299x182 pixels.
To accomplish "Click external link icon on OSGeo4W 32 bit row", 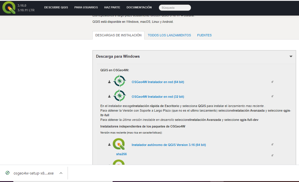I will coord(272,96).
